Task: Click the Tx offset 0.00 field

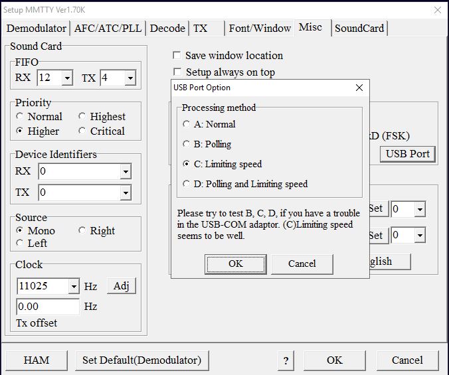Action: 48,307
